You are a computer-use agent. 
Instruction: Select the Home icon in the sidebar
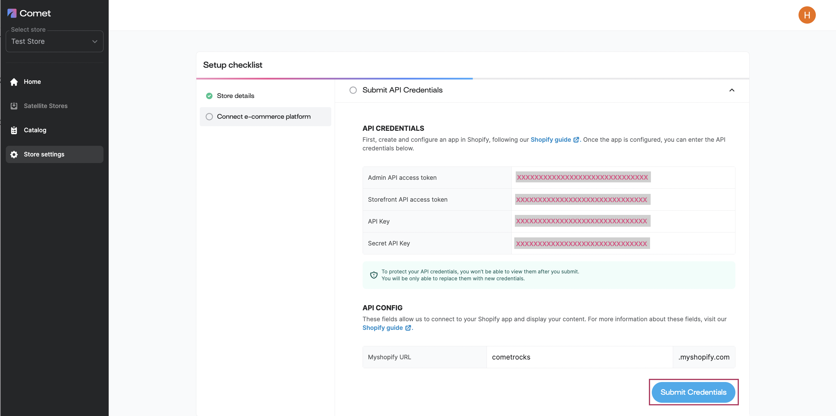pyautogui.click(x=14, y=82)
